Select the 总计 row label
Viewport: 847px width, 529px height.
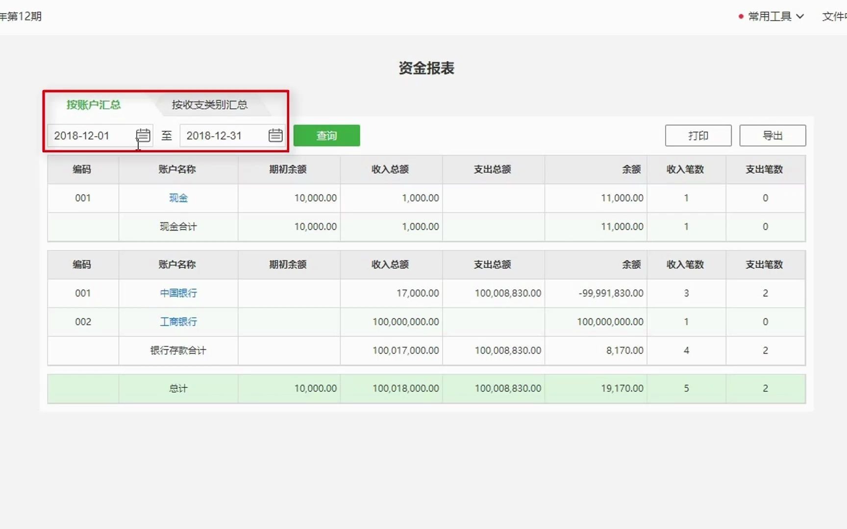pyautogui.click(x=178, y=388)
